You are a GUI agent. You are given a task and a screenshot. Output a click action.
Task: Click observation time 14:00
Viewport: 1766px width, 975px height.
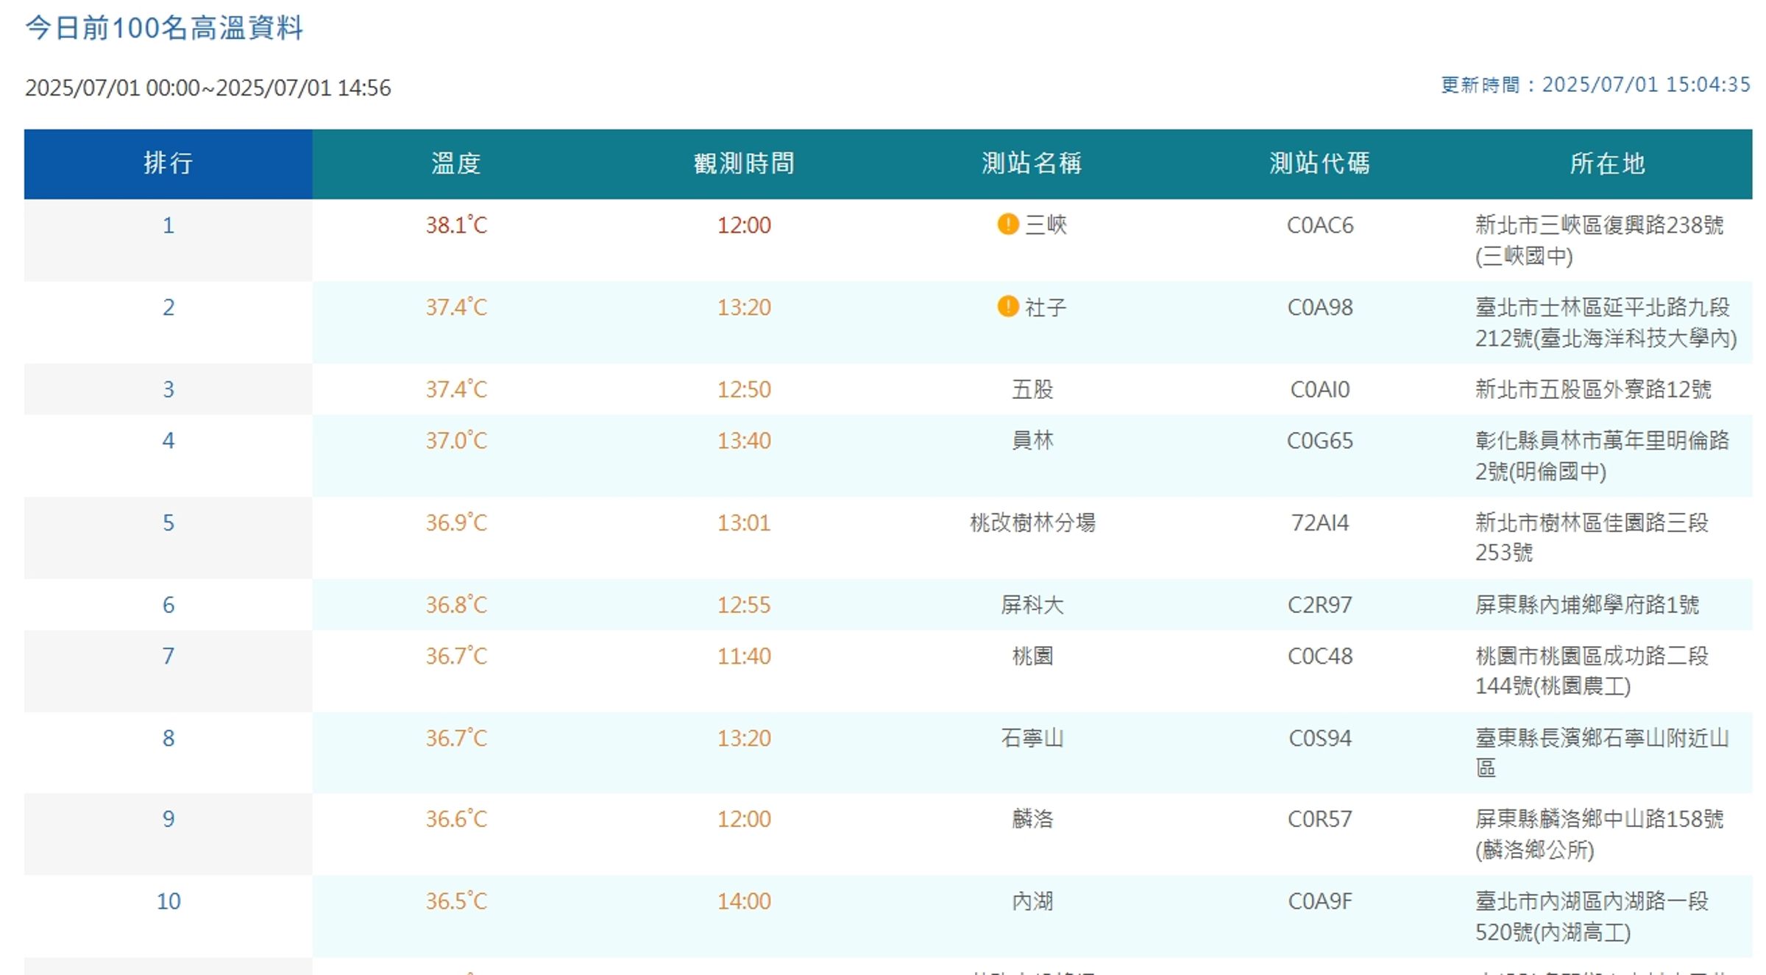tap(744, 901)
